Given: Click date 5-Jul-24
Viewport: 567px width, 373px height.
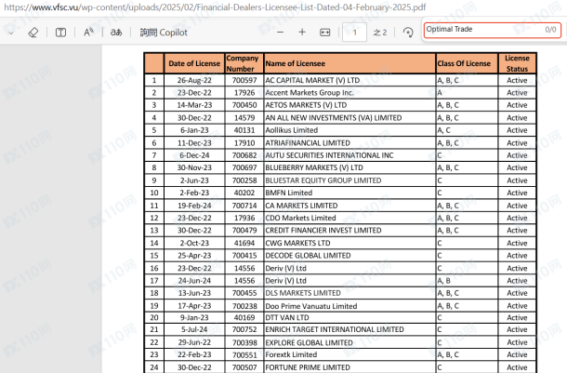Looking at the screenshot, I should (x=194, y=329).
